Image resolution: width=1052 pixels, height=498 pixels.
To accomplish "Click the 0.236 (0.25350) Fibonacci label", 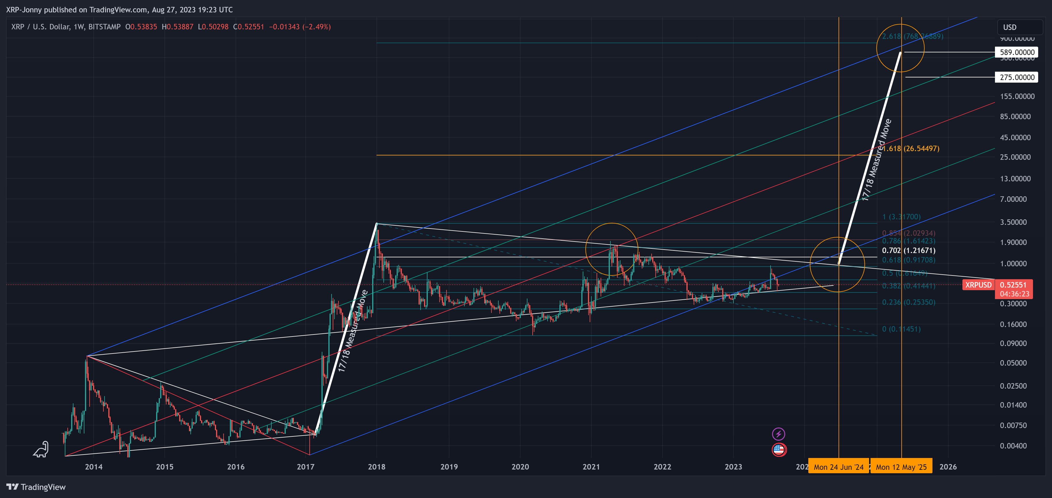I will 909,302.
